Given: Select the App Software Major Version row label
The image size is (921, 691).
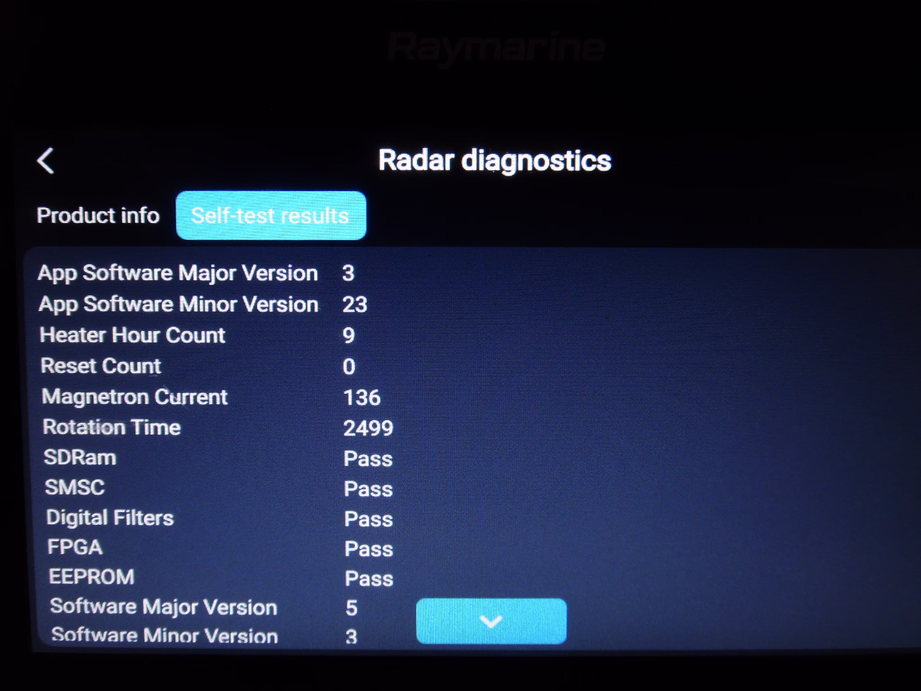Looking at the screenshot, I should pos(178,273).
